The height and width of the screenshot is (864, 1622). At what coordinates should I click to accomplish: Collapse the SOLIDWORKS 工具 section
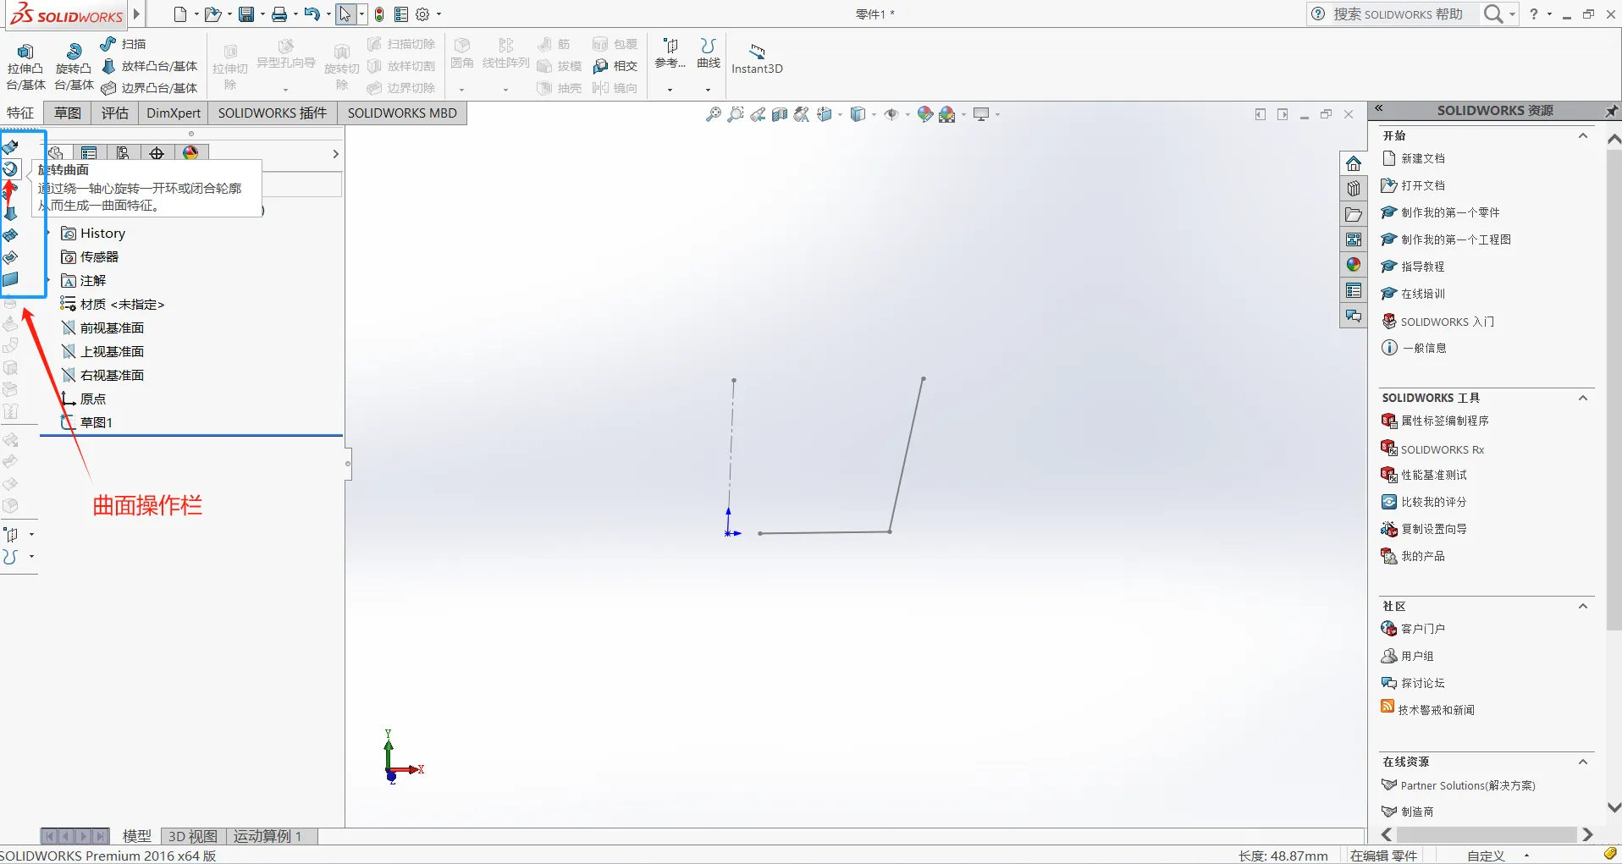pos(1582,398)
